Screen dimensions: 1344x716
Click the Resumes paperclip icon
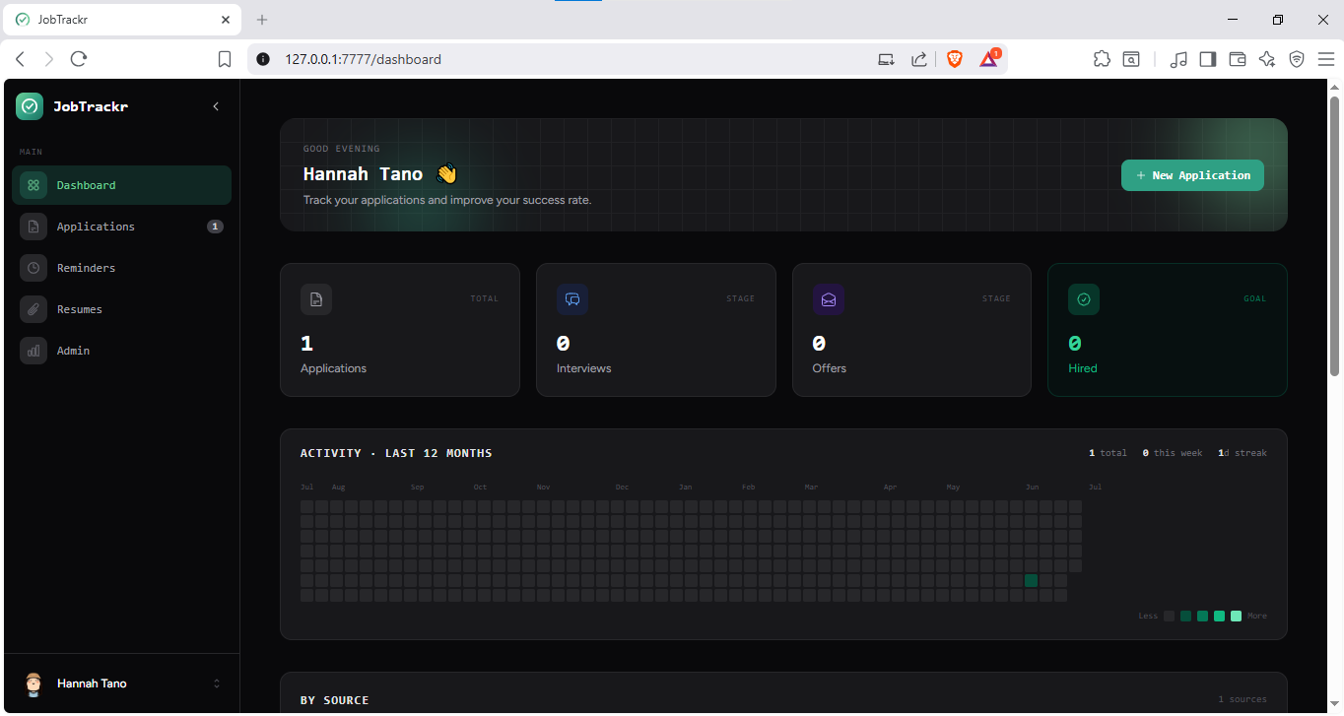point(34,309)
